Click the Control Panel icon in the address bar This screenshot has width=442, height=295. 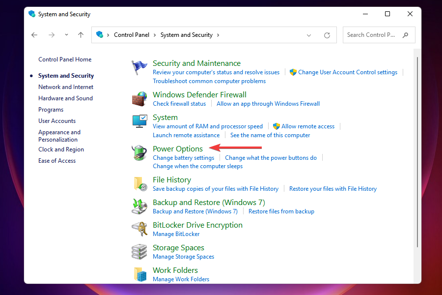100,35
